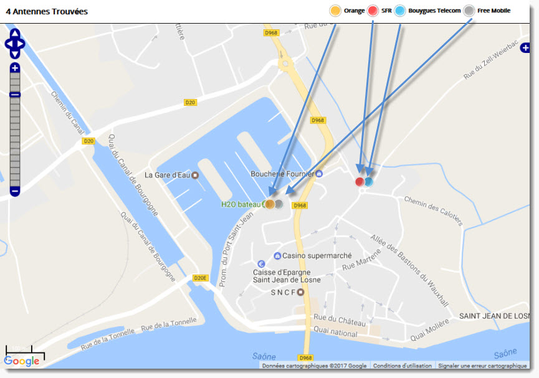Open Conditions d'utilisation link

402,366
